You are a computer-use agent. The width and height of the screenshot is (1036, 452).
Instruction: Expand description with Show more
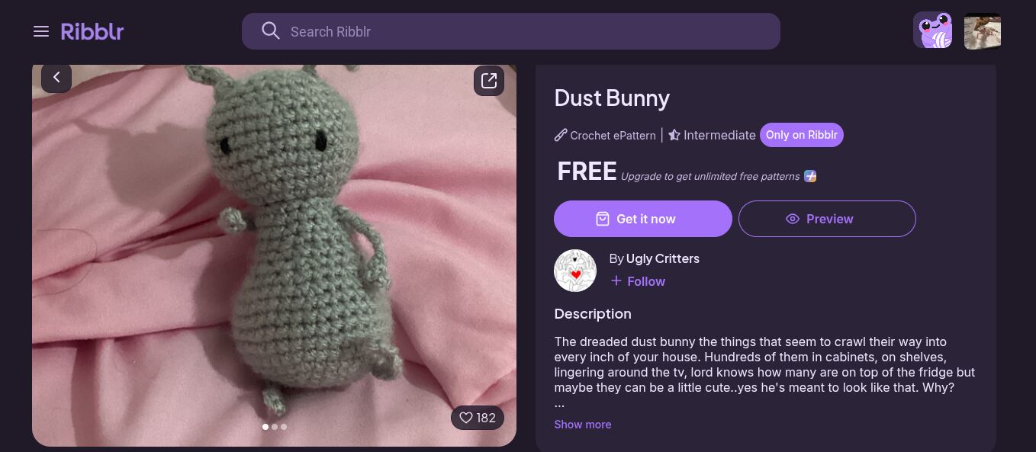pyautogui.click(x=582, y=425)
